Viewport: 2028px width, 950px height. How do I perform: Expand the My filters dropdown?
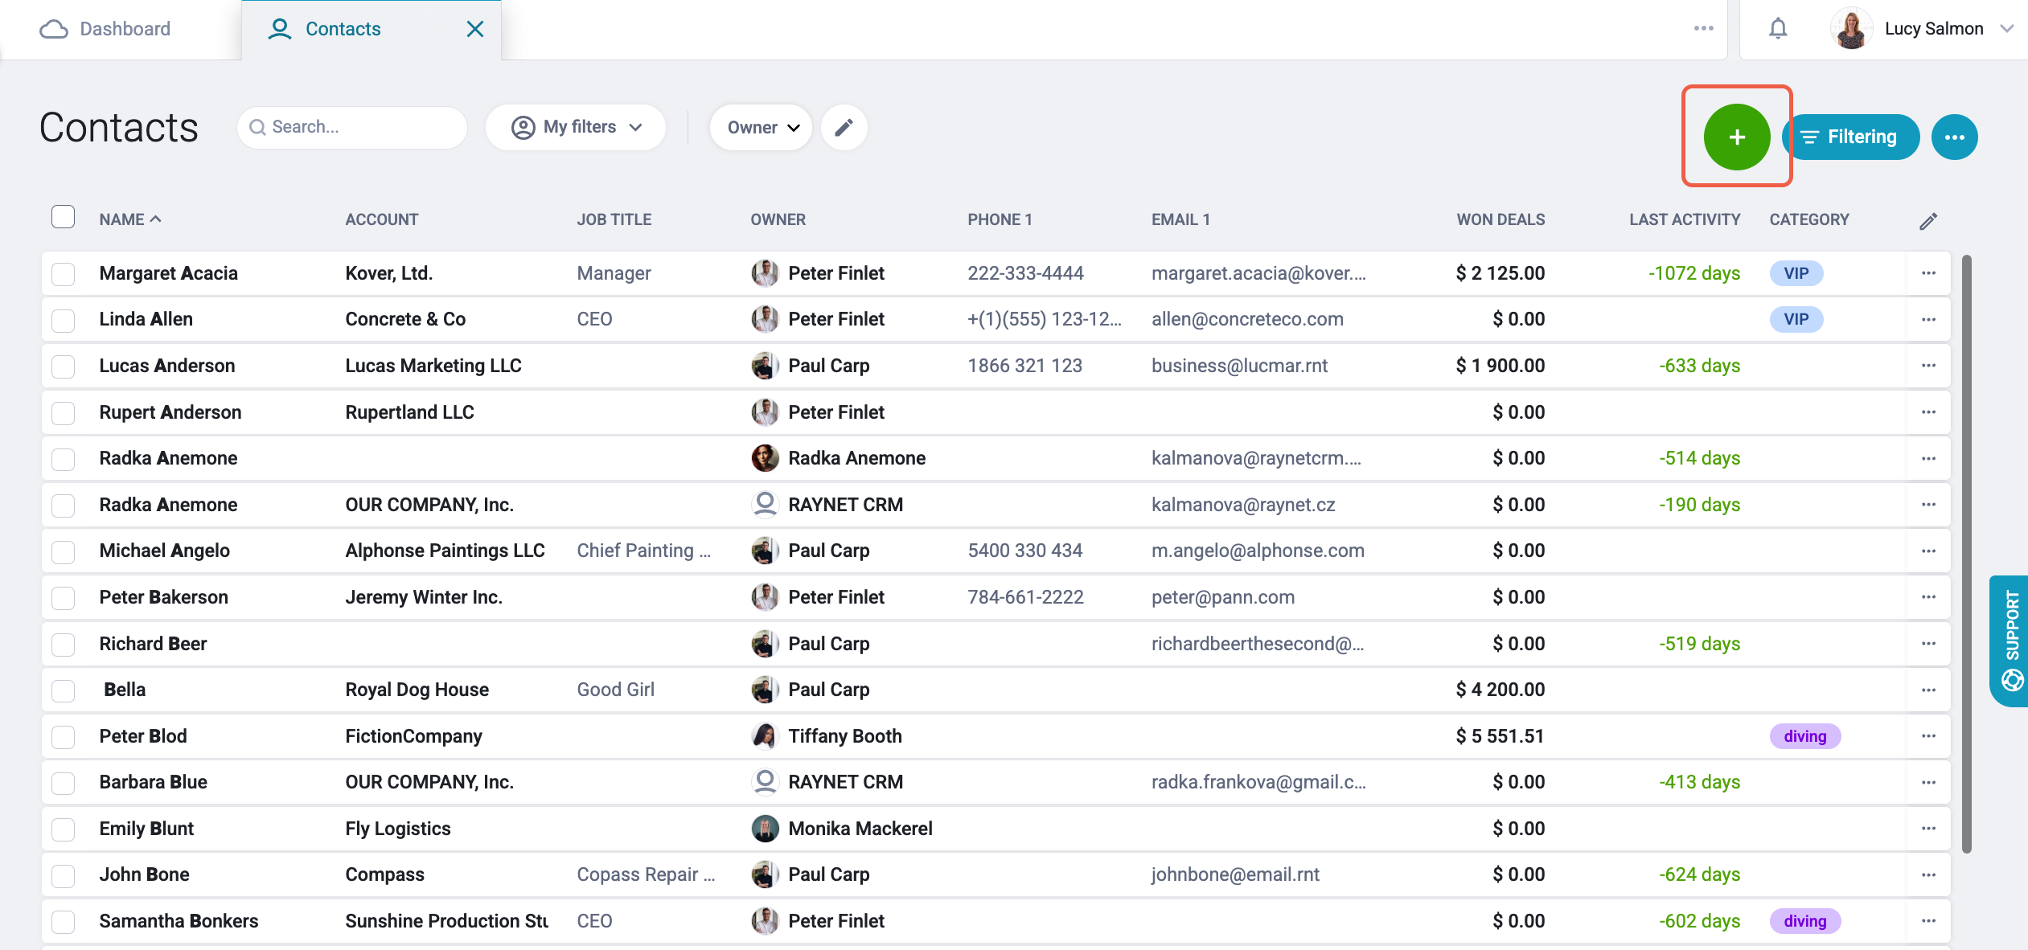coord(576,127)
